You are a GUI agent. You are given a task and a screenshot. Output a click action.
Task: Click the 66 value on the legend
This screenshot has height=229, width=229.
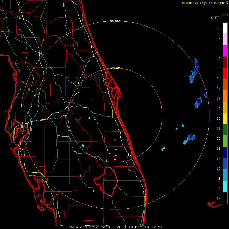219,28
